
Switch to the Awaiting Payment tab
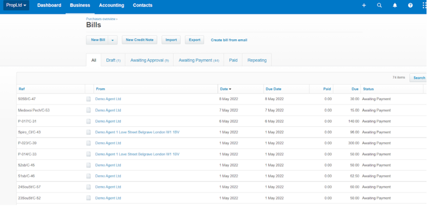199,60
